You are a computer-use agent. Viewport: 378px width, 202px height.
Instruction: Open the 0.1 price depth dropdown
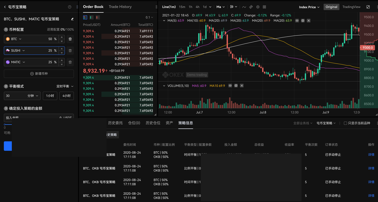149,17
